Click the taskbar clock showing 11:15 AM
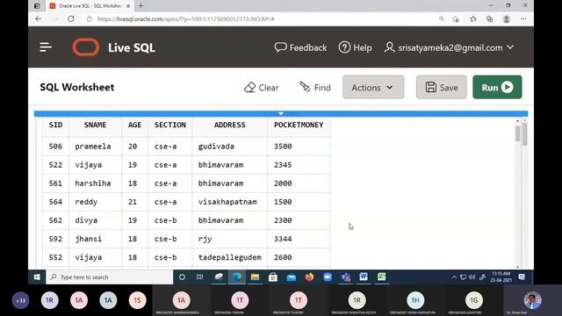 click(501, 277)
